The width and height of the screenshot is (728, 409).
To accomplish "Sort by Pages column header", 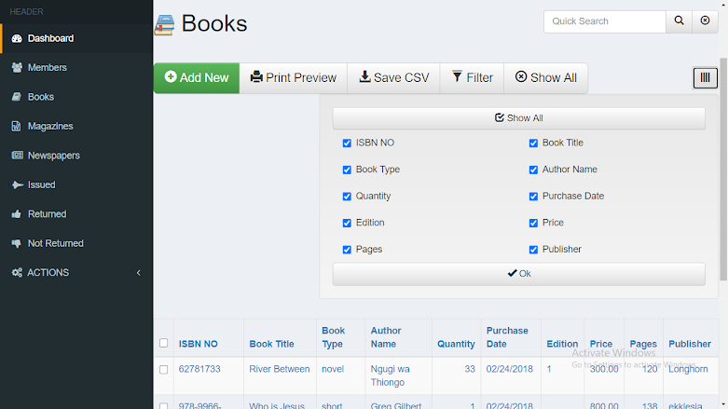I will coord(643,344).
